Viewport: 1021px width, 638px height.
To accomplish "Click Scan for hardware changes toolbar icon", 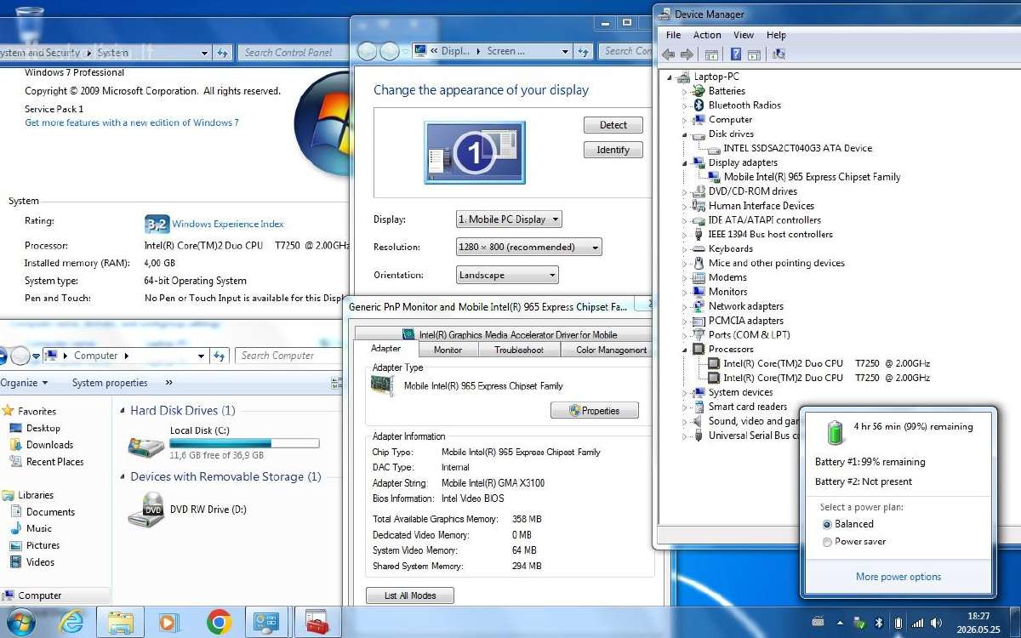I will [x=779, y=54].
